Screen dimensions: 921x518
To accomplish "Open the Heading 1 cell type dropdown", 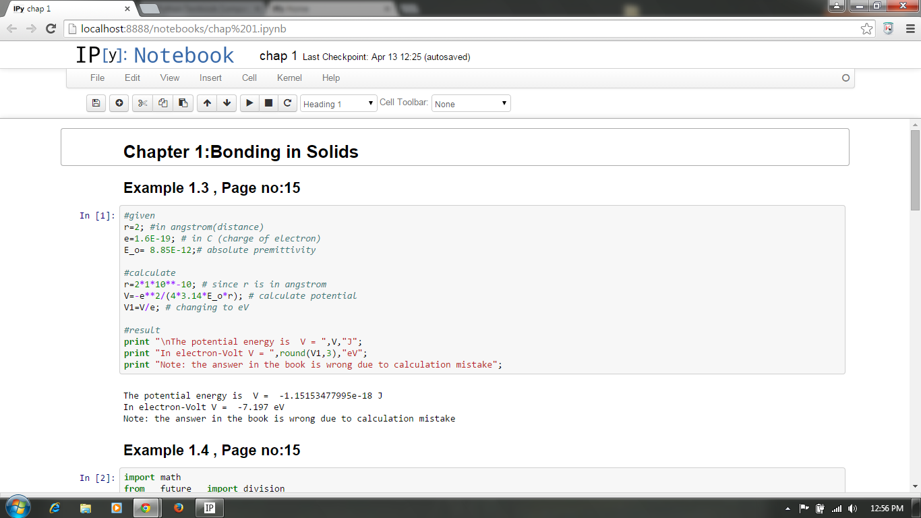I will point(338,104).
